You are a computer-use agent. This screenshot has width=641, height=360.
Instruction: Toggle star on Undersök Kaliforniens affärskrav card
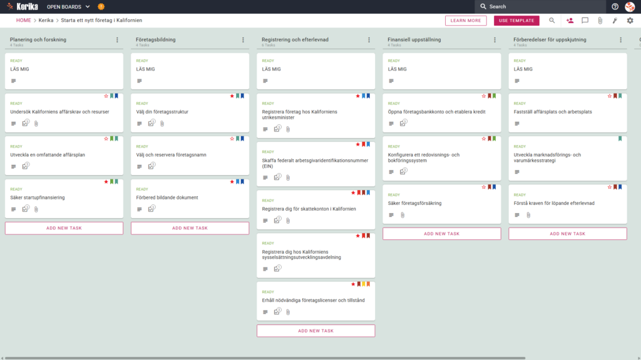(106, 96)
